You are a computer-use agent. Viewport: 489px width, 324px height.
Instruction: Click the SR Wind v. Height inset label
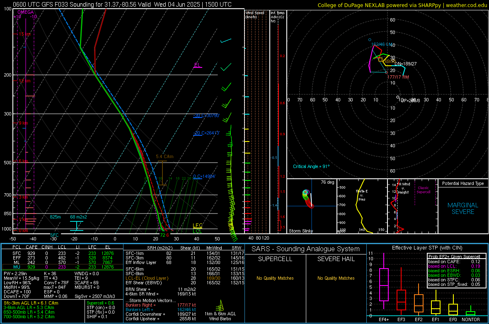403,188
